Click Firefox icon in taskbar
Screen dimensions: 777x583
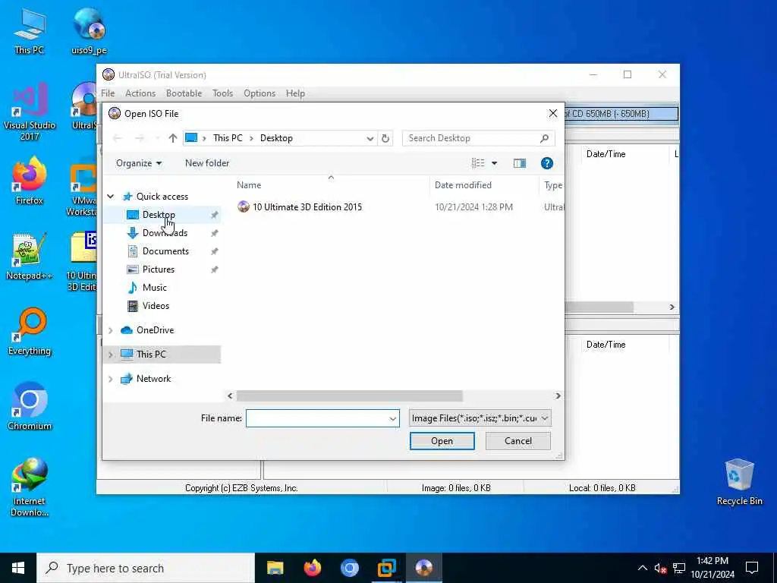312,568
